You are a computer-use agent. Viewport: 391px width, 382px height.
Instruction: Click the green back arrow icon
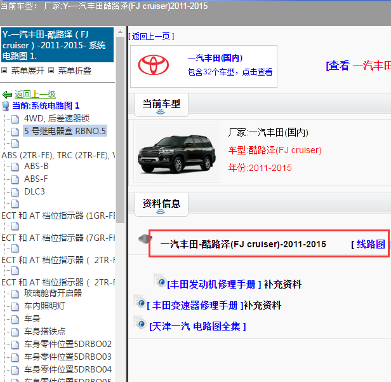tap(7, 95)
